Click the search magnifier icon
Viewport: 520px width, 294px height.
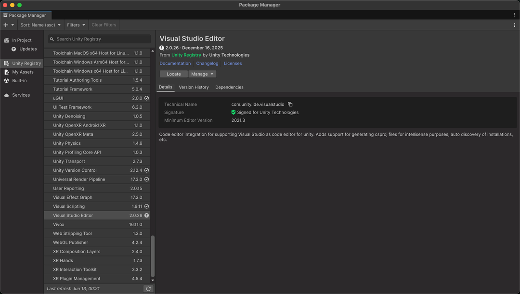click(x=52, y=39)
